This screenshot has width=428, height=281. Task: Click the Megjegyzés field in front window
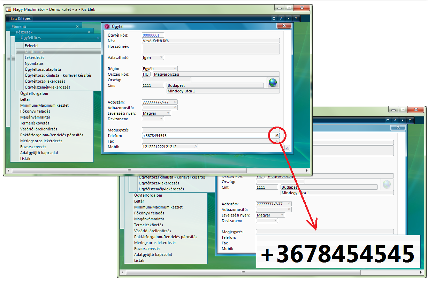[x=211, y=130]
